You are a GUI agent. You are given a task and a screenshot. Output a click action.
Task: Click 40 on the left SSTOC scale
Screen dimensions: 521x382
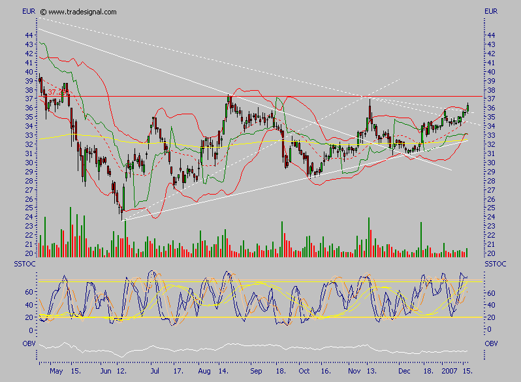[29, 305]
